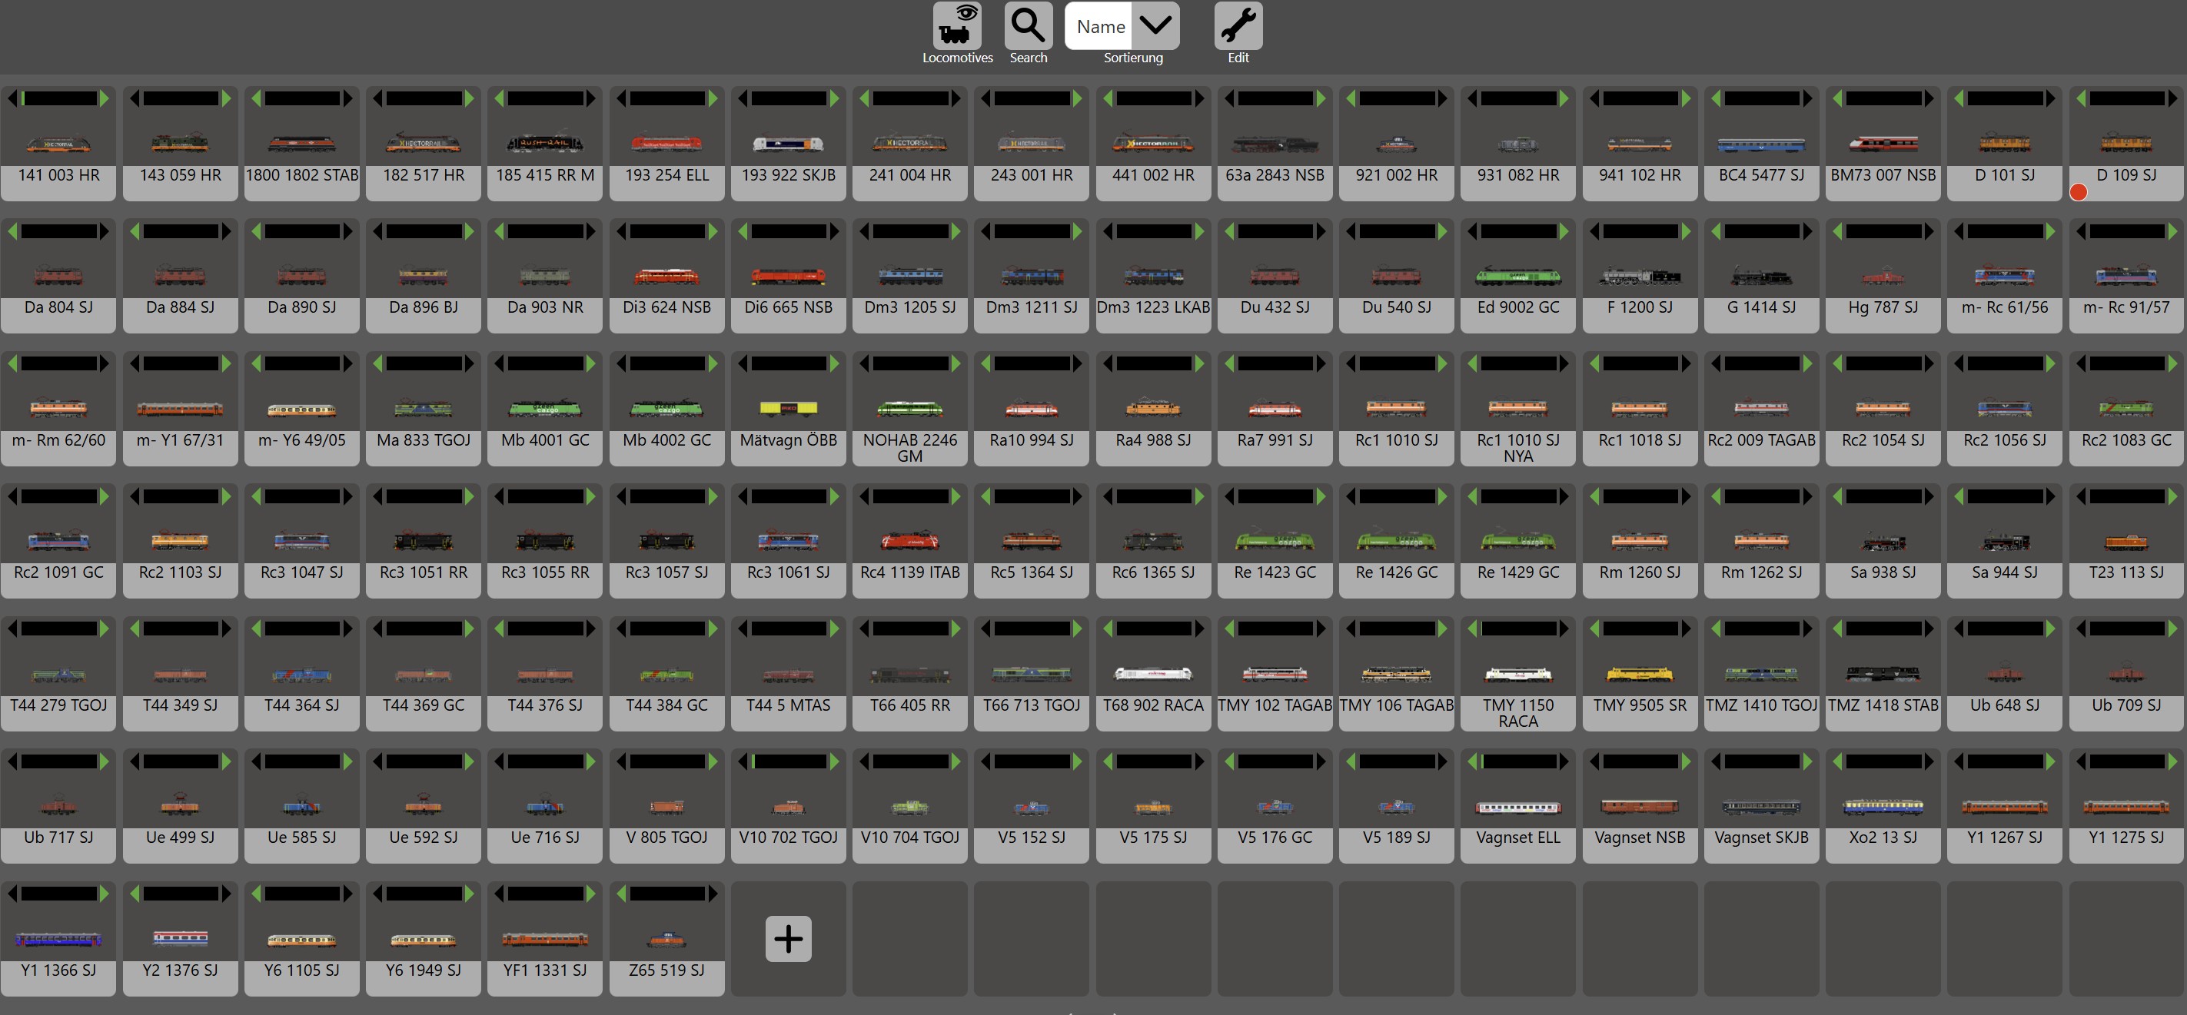Select the 185 415 RR M locomotive image

pyautogui.click(x=545, y=144)
